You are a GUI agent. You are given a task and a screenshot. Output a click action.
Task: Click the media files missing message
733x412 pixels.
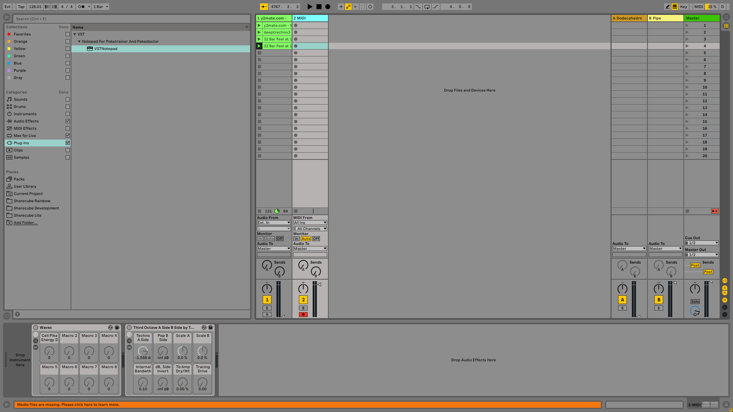(x=68, y=405)
